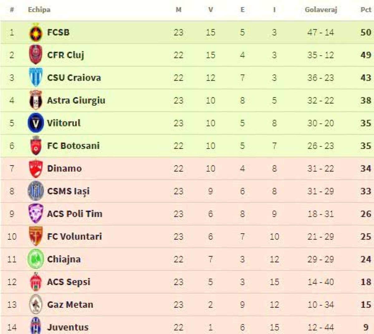Click FCSB's 50 points value
Screen dimensions: 374x334
[x=366, y=32]
